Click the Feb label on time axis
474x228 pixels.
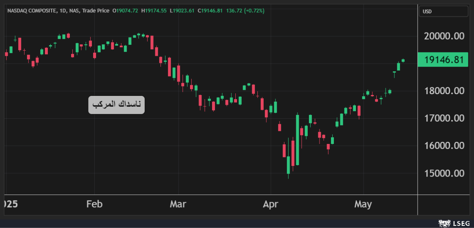click(94, 204)
